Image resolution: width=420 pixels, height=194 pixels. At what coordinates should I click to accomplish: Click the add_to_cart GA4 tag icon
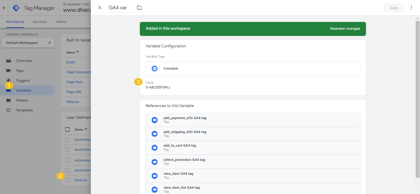tap(154, 148)
